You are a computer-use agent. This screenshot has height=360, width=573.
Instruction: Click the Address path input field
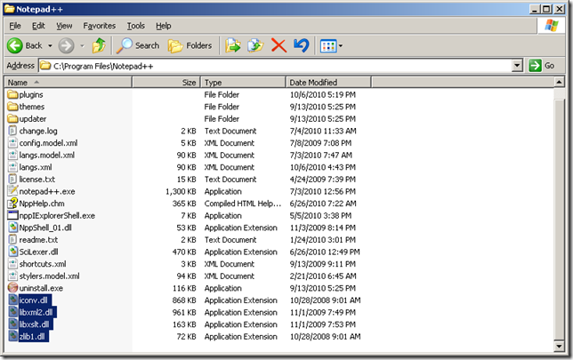276,66
